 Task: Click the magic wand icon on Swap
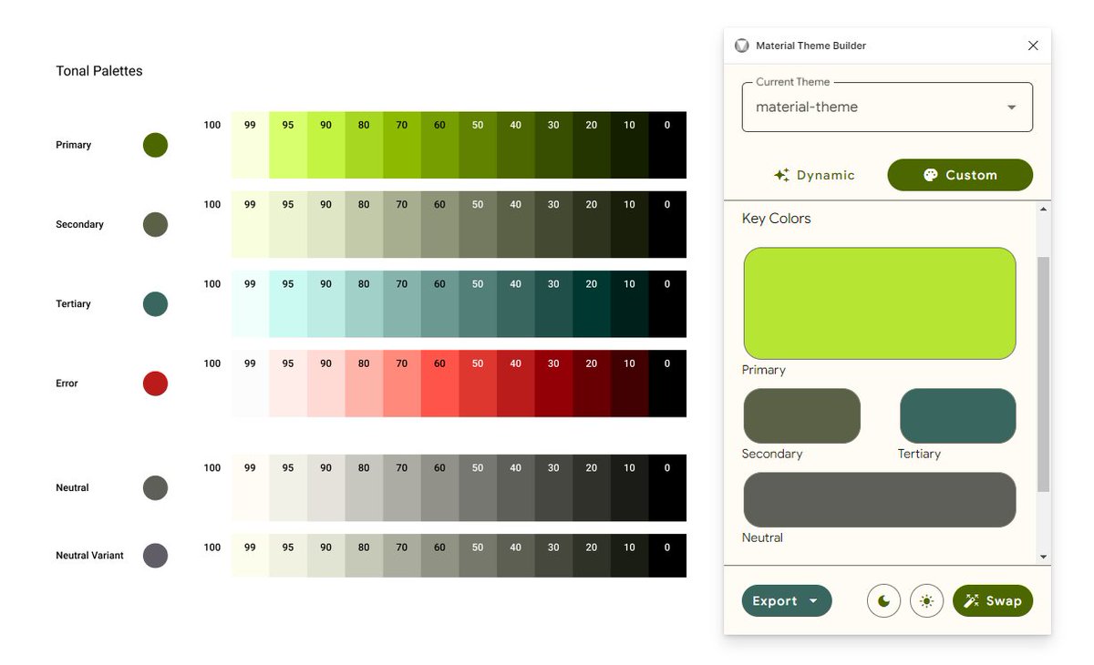[x=971, y=601]
